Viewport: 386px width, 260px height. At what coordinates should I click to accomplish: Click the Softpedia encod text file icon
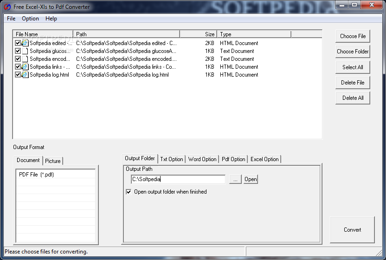[x=25, y=59]
